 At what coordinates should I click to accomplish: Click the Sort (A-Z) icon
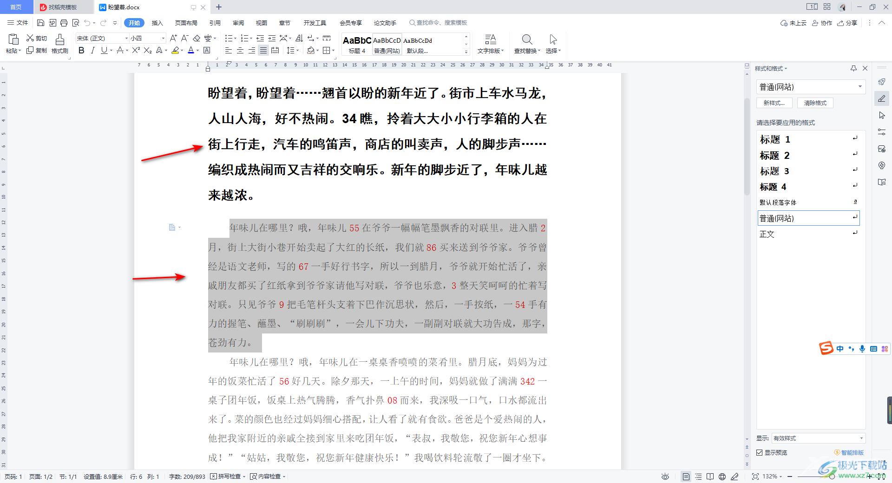coord(299,38)
